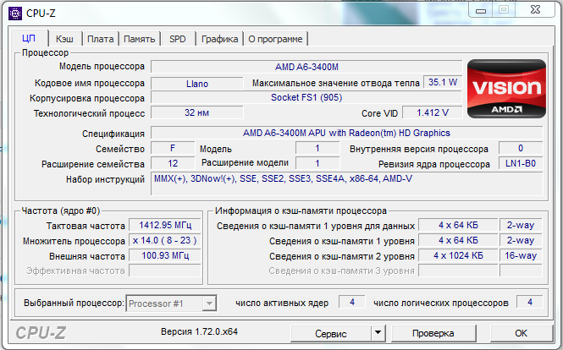The image size is (563, 350).
Task: Click the 35.1 W TDP value
Action: (443, 82)
